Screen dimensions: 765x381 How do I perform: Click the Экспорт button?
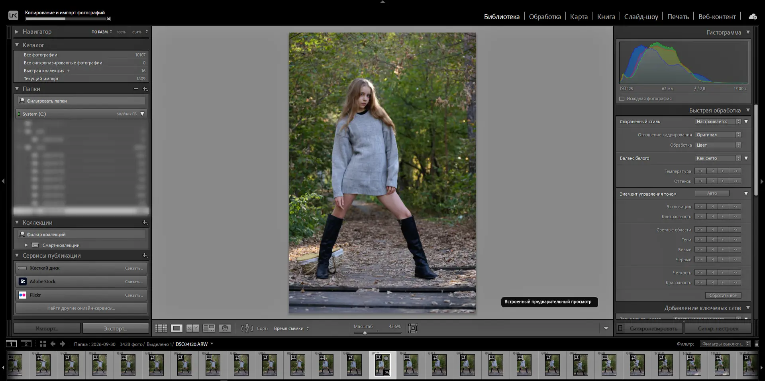coord(116,329)
